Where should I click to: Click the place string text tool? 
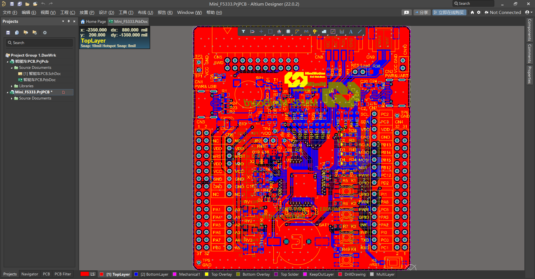click(x=351, y=31)
